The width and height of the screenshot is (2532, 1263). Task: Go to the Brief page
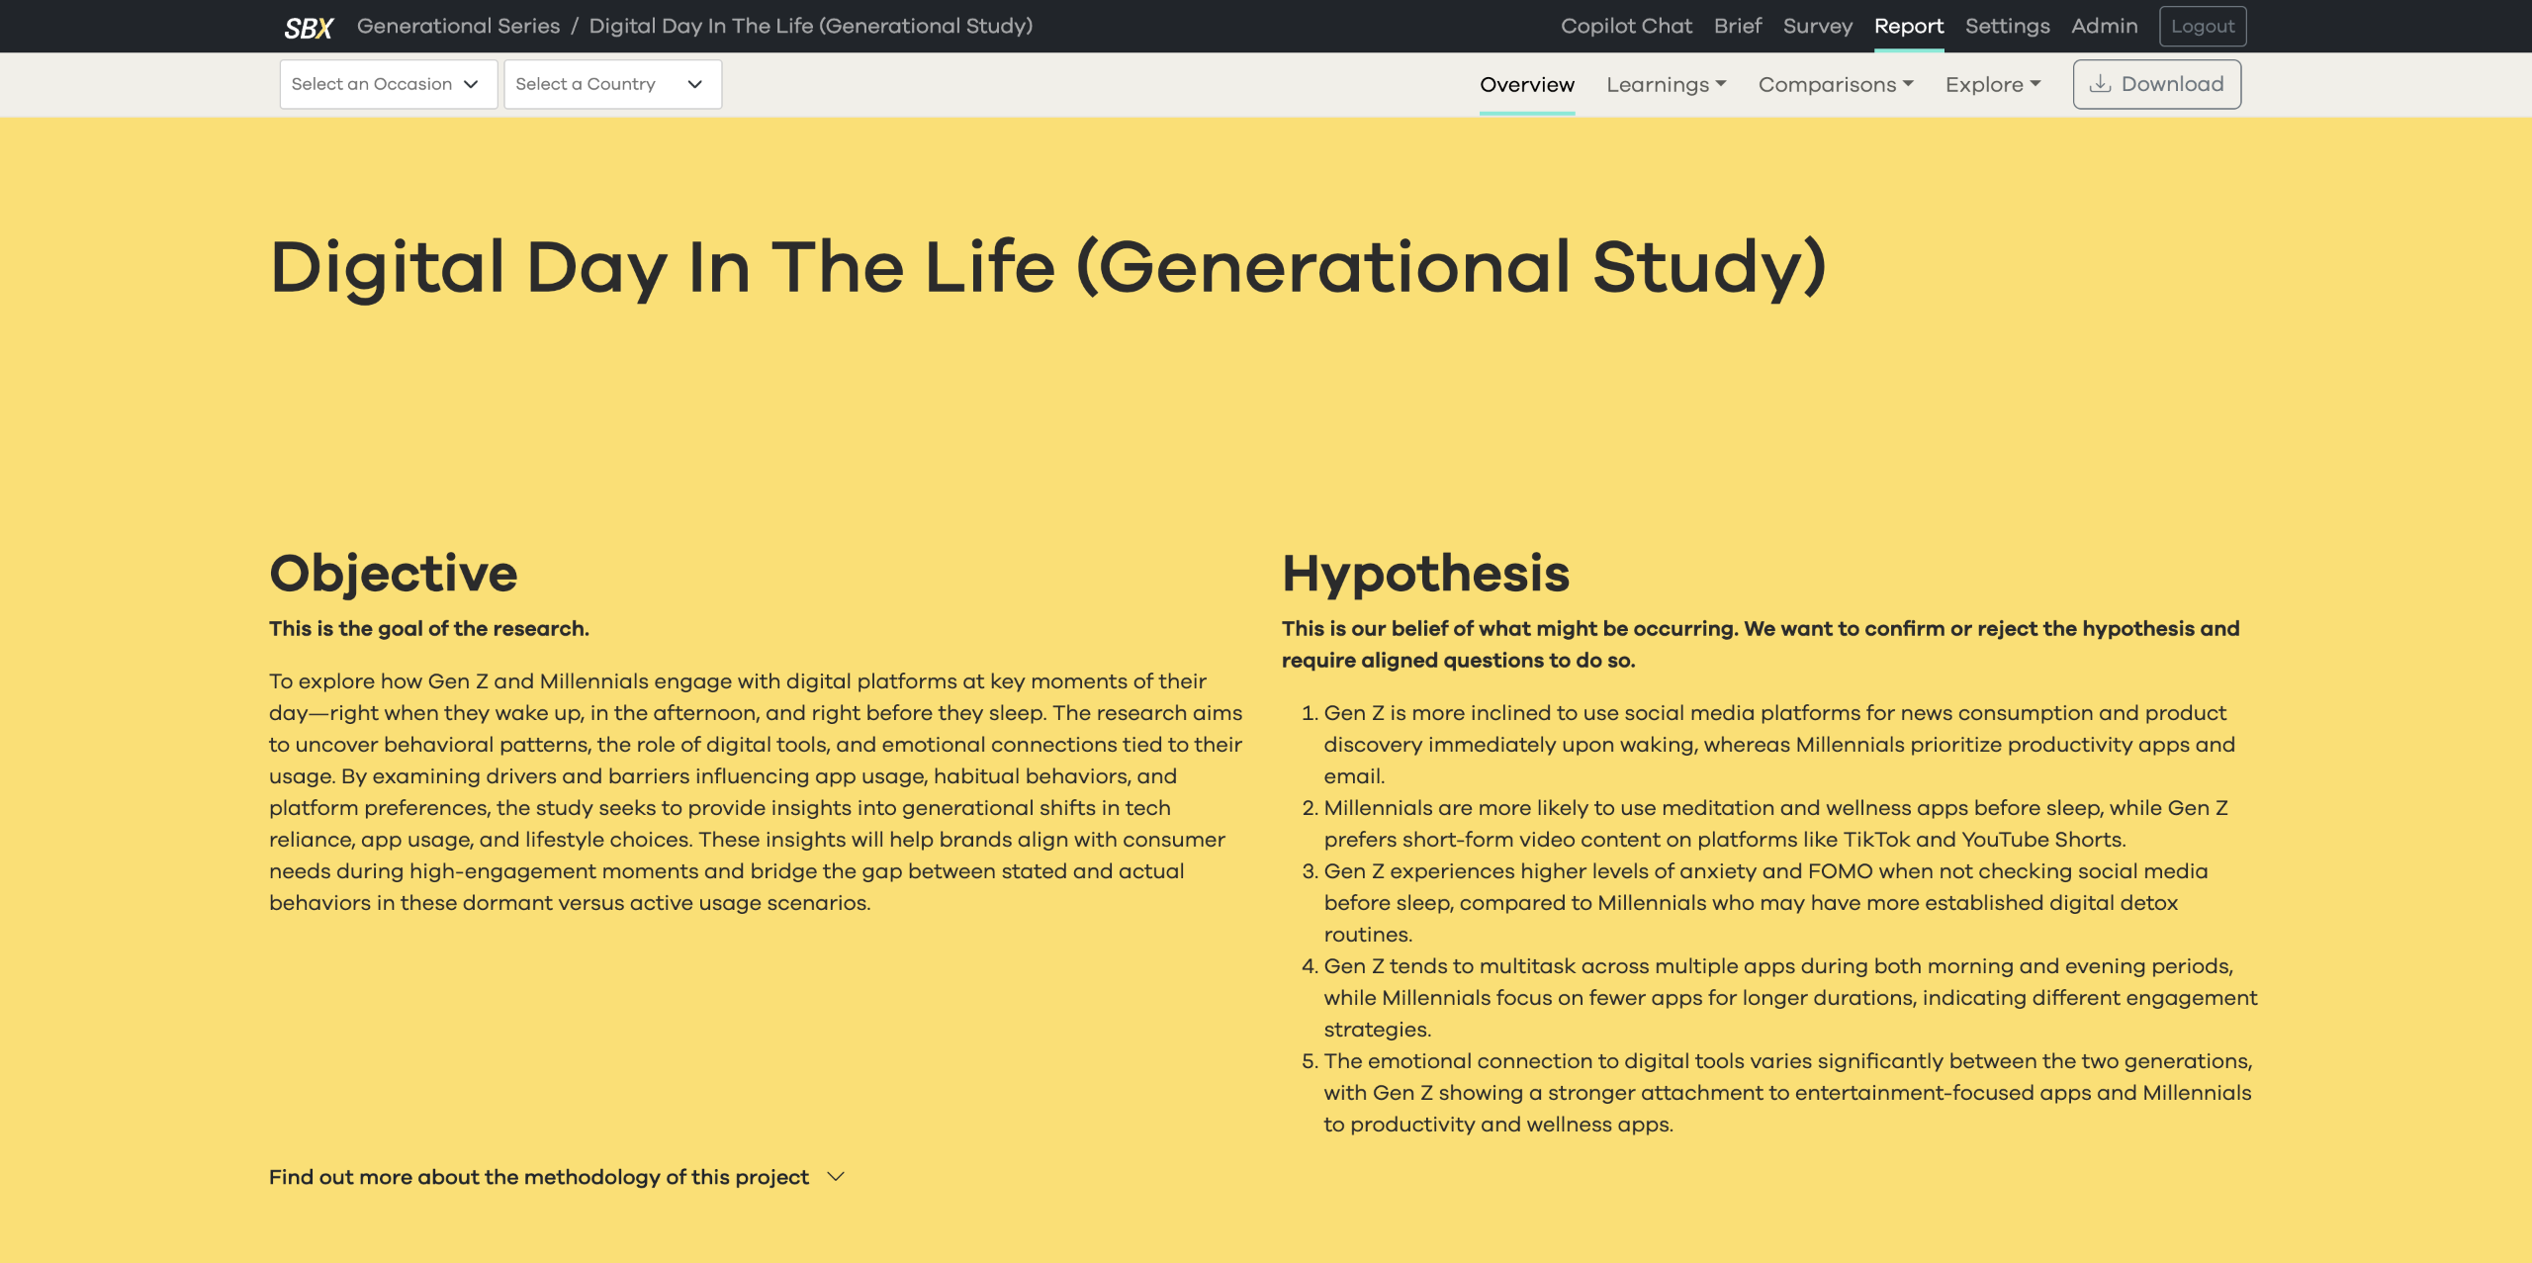pos(1737,27)
